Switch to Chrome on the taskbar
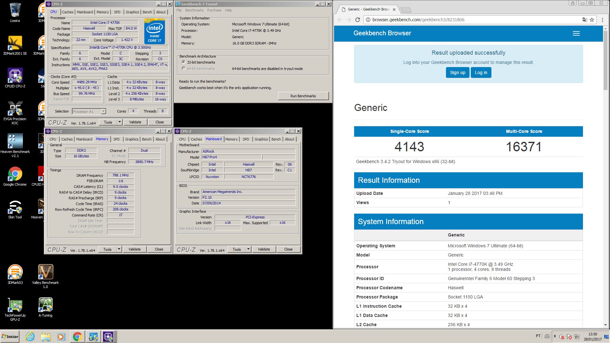The image size is (610, 343). [77, 337]
